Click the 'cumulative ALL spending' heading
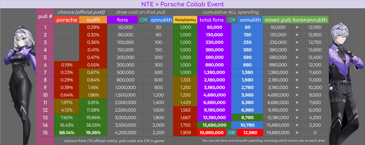 pyautogui.click(x=230, y=12)
